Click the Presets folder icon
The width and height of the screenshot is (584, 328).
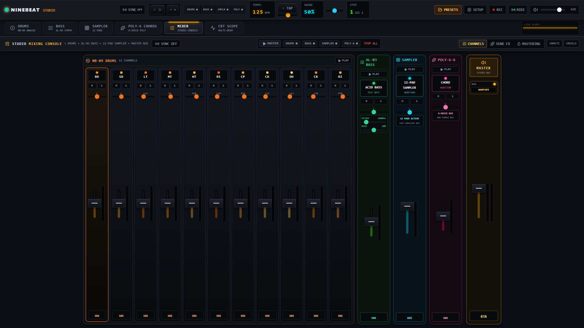pos(440,10)
